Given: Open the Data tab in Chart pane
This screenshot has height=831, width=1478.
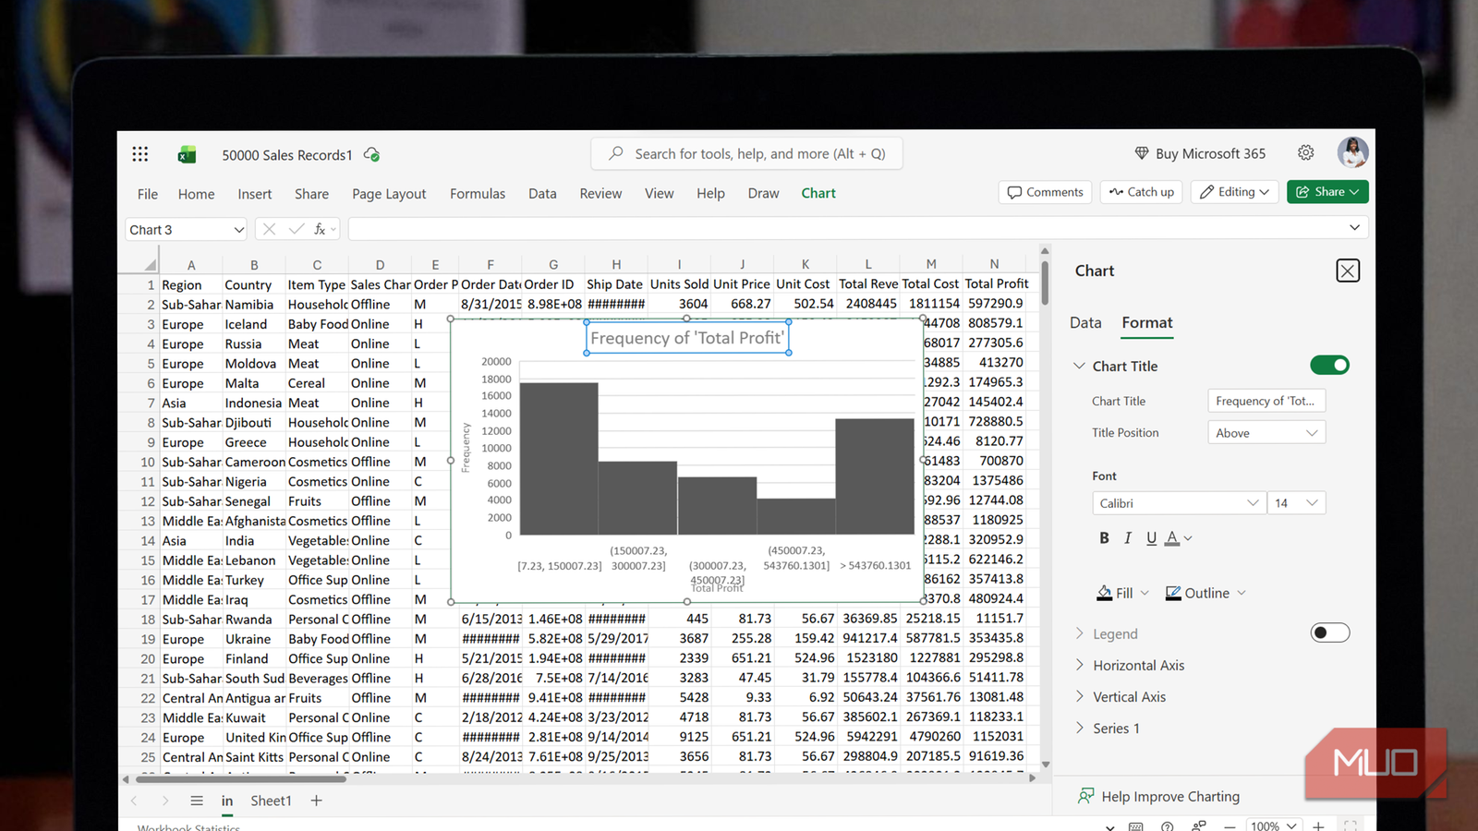Looking at the screenshot, I should click(1084, 322).
